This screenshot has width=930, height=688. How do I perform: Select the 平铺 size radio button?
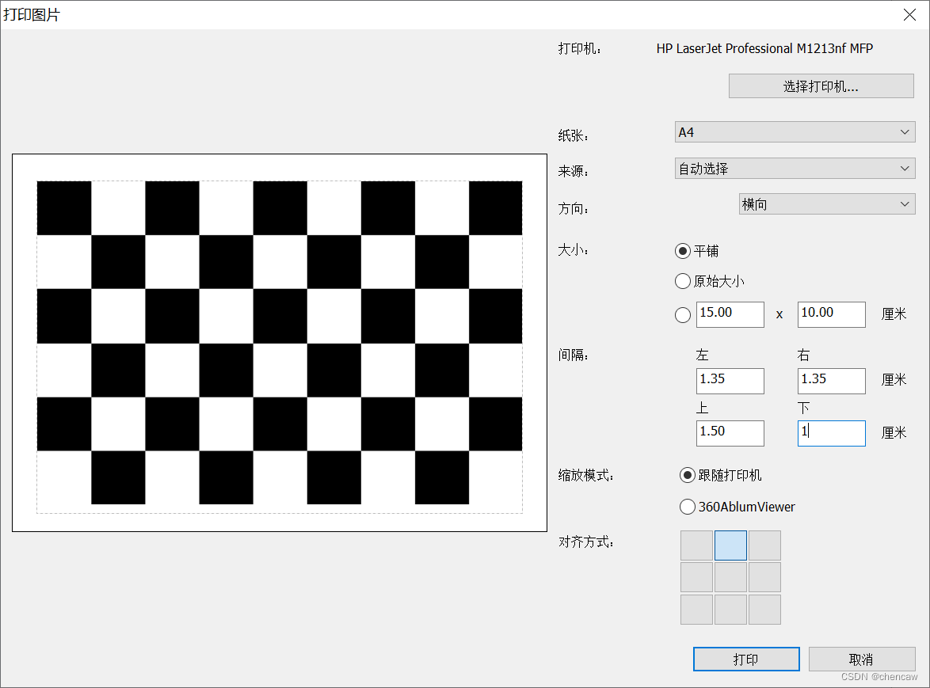coord(683,251)
